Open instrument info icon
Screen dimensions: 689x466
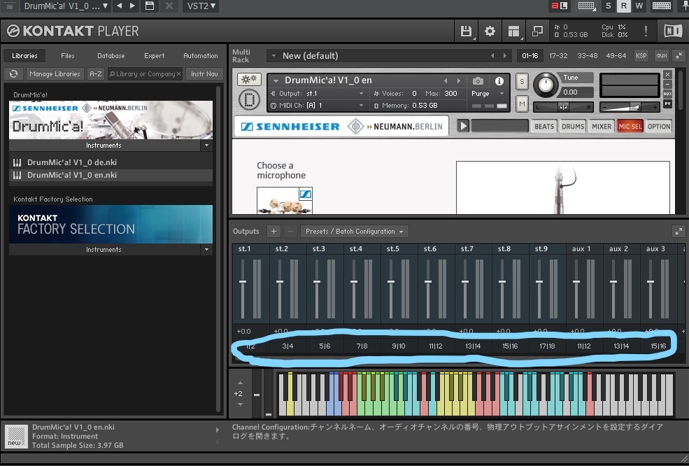pos(499,81)
